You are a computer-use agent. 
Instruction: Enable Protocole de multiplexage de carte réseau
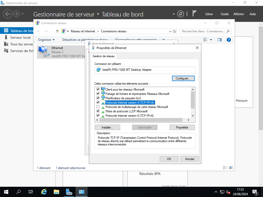[x=98, y=107]
